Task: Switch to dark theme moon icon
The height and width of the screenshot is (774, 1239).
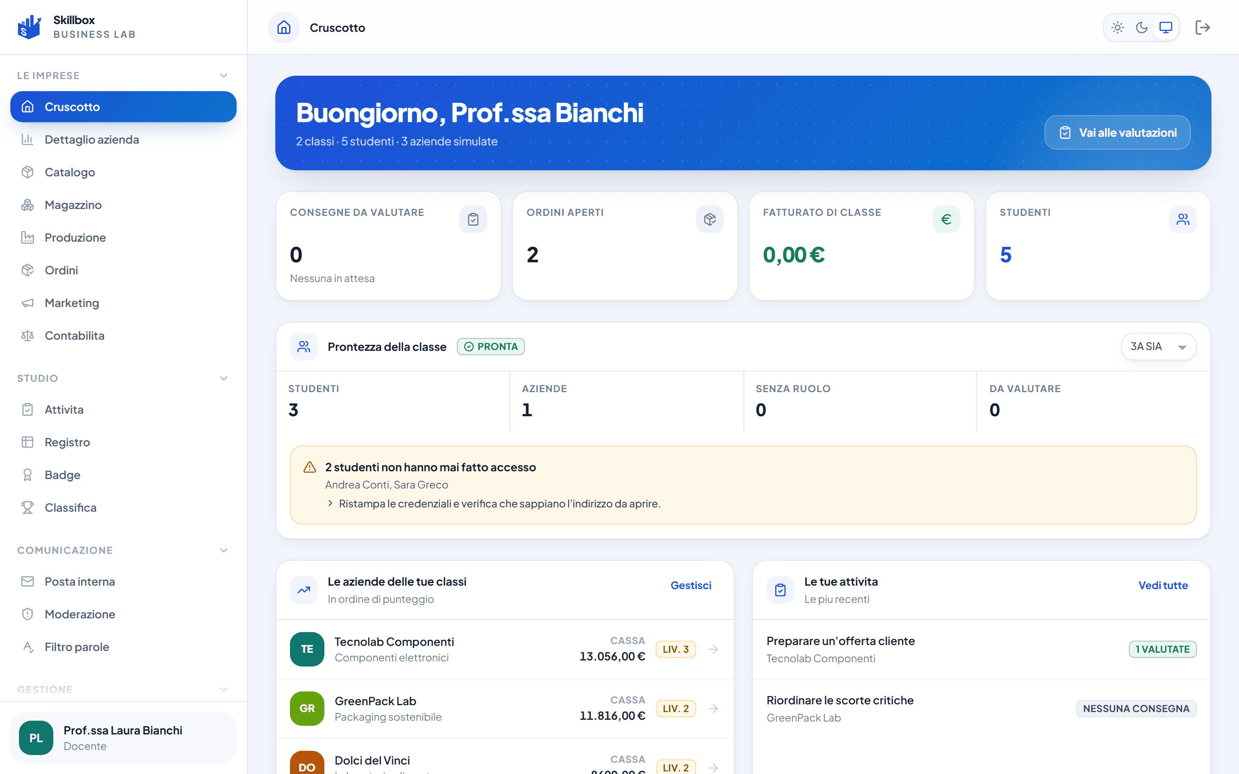Action: [1142, 28]
